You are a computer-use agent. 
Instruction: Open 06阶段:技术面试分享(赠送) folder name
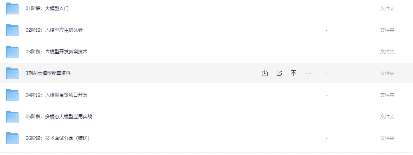click(58, 138)
